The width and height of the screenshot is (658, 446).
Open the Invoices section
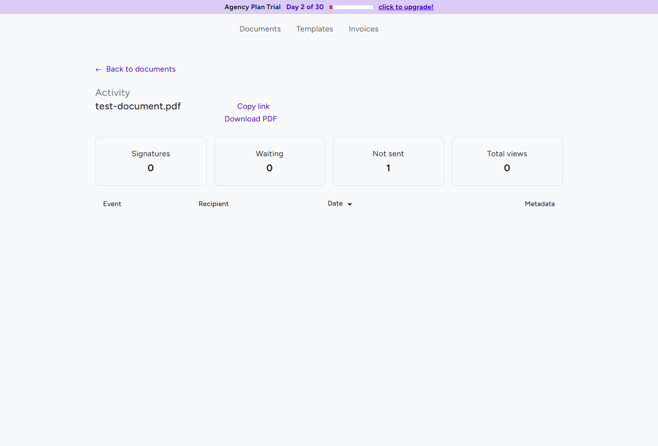(363, 29)
